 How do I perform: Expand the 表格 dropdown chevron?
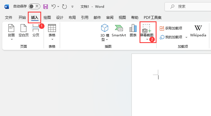coord(52,39)
